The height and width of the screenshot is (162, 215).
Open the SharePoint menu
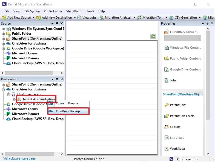(74, 11)
